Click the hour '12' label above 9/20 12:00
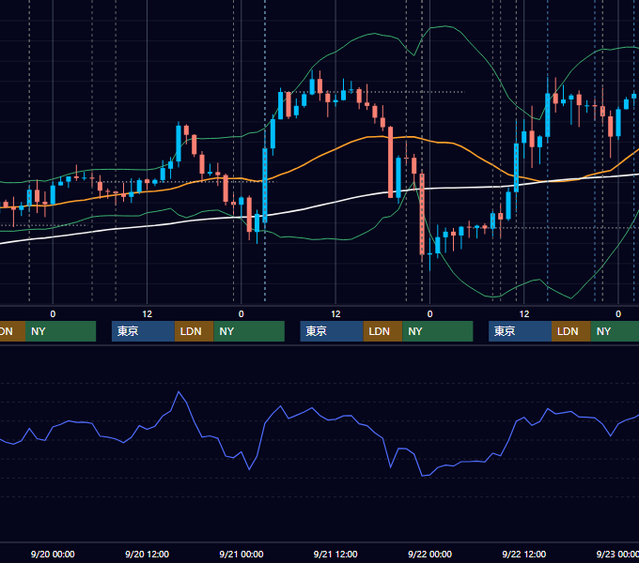Screen dimensions: 639x563 pyautogui.click(x=148, y=314)
